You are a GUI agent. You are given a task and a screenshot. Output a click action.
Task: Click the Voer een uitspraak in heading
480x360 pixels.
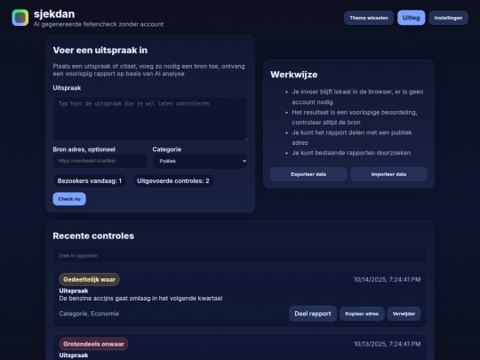(x=100, y=50)
